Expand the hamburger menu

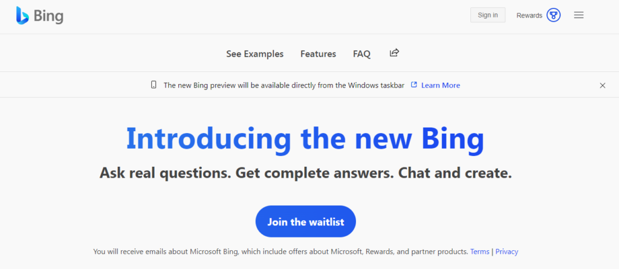(578, 15)
